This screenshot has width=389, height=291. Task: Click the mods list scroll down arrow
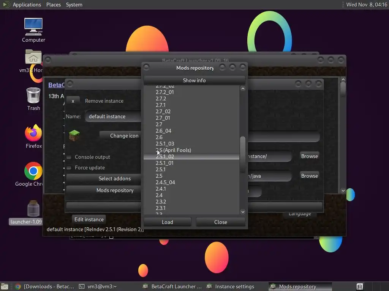(243, 212)
